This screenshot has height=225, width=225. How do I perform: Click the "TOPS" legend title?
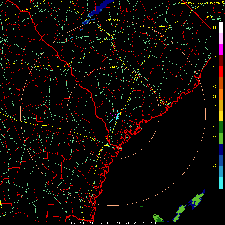tap(220, 15)
